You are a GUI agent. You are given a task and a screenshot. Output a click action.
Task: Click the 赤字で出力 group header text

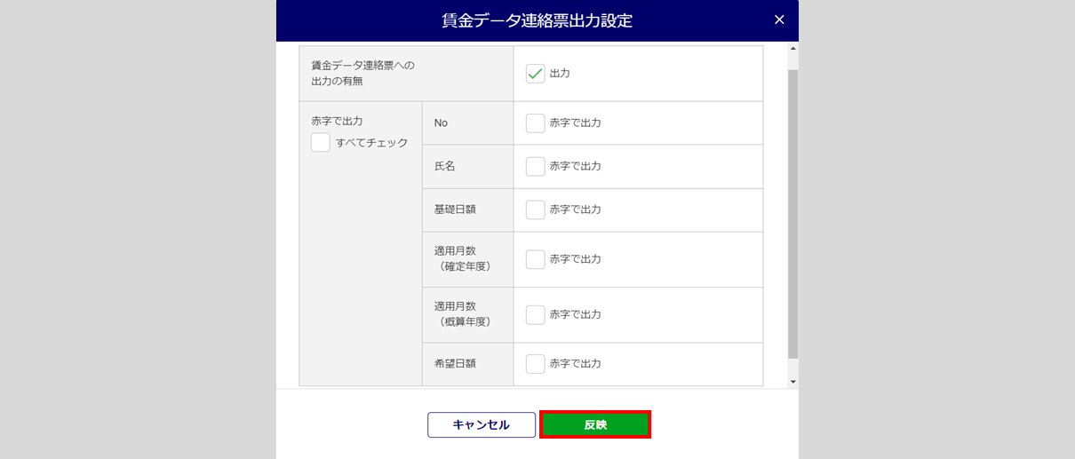click(x=337, y=121)
